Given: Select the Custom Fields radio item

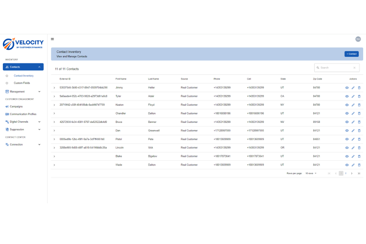Looking at the screenshot, I should tap(7, 83).
